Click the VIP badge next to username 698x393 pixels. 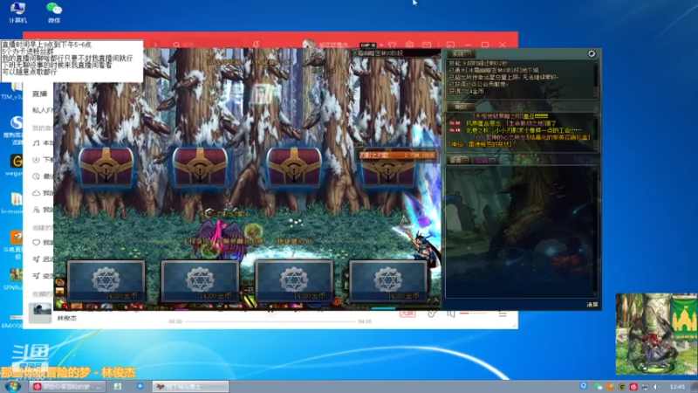[367, 45]
